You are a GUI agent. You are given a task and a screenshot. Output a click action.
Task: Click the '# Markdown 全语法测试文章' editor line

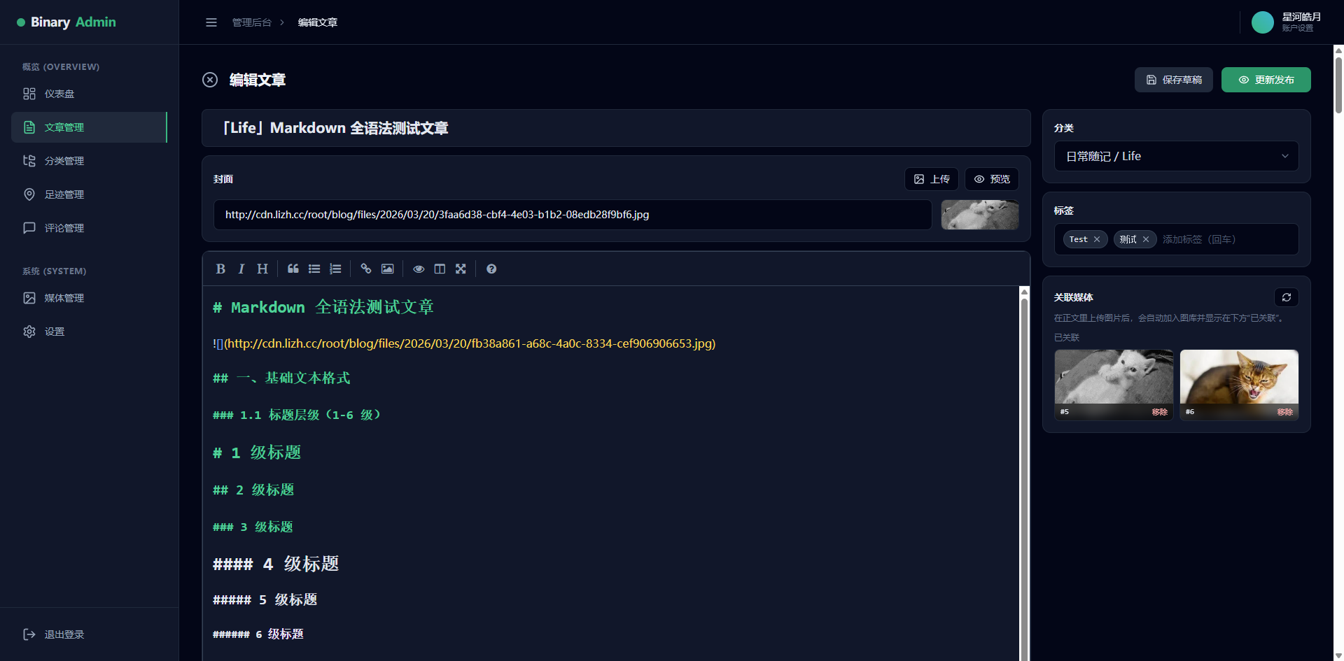pos(323,307)
